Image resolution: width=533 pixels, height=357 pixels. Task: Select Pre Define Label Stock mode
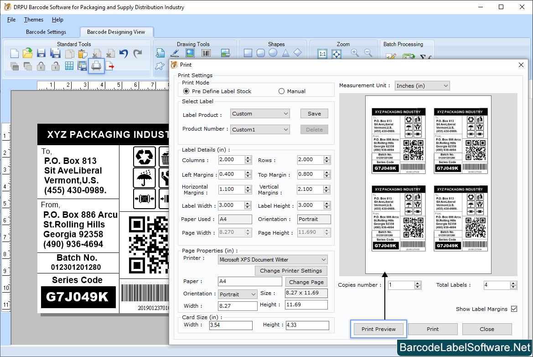(x=186, y=91)
